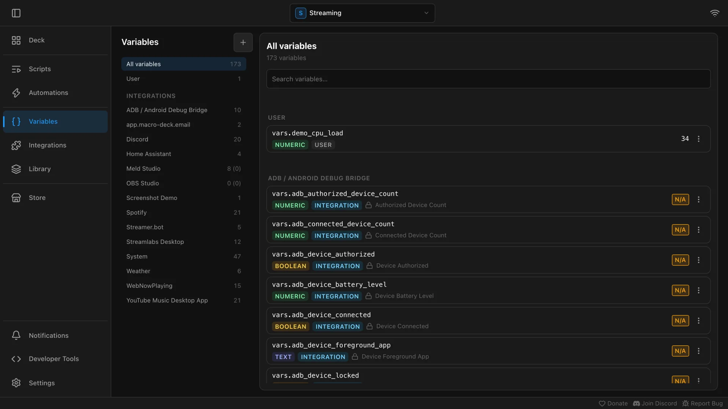Filter by User variables
Image resolution: width=728 pixels, height=409 pixels.
(x=184, y=79)
